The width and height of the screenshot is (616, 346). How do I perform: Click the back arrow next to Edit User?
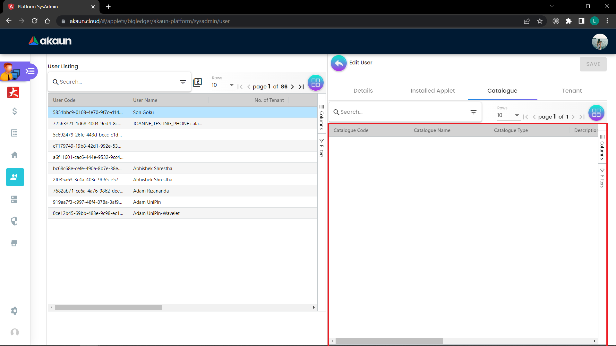pyautogui.click(x=338, y=63)
